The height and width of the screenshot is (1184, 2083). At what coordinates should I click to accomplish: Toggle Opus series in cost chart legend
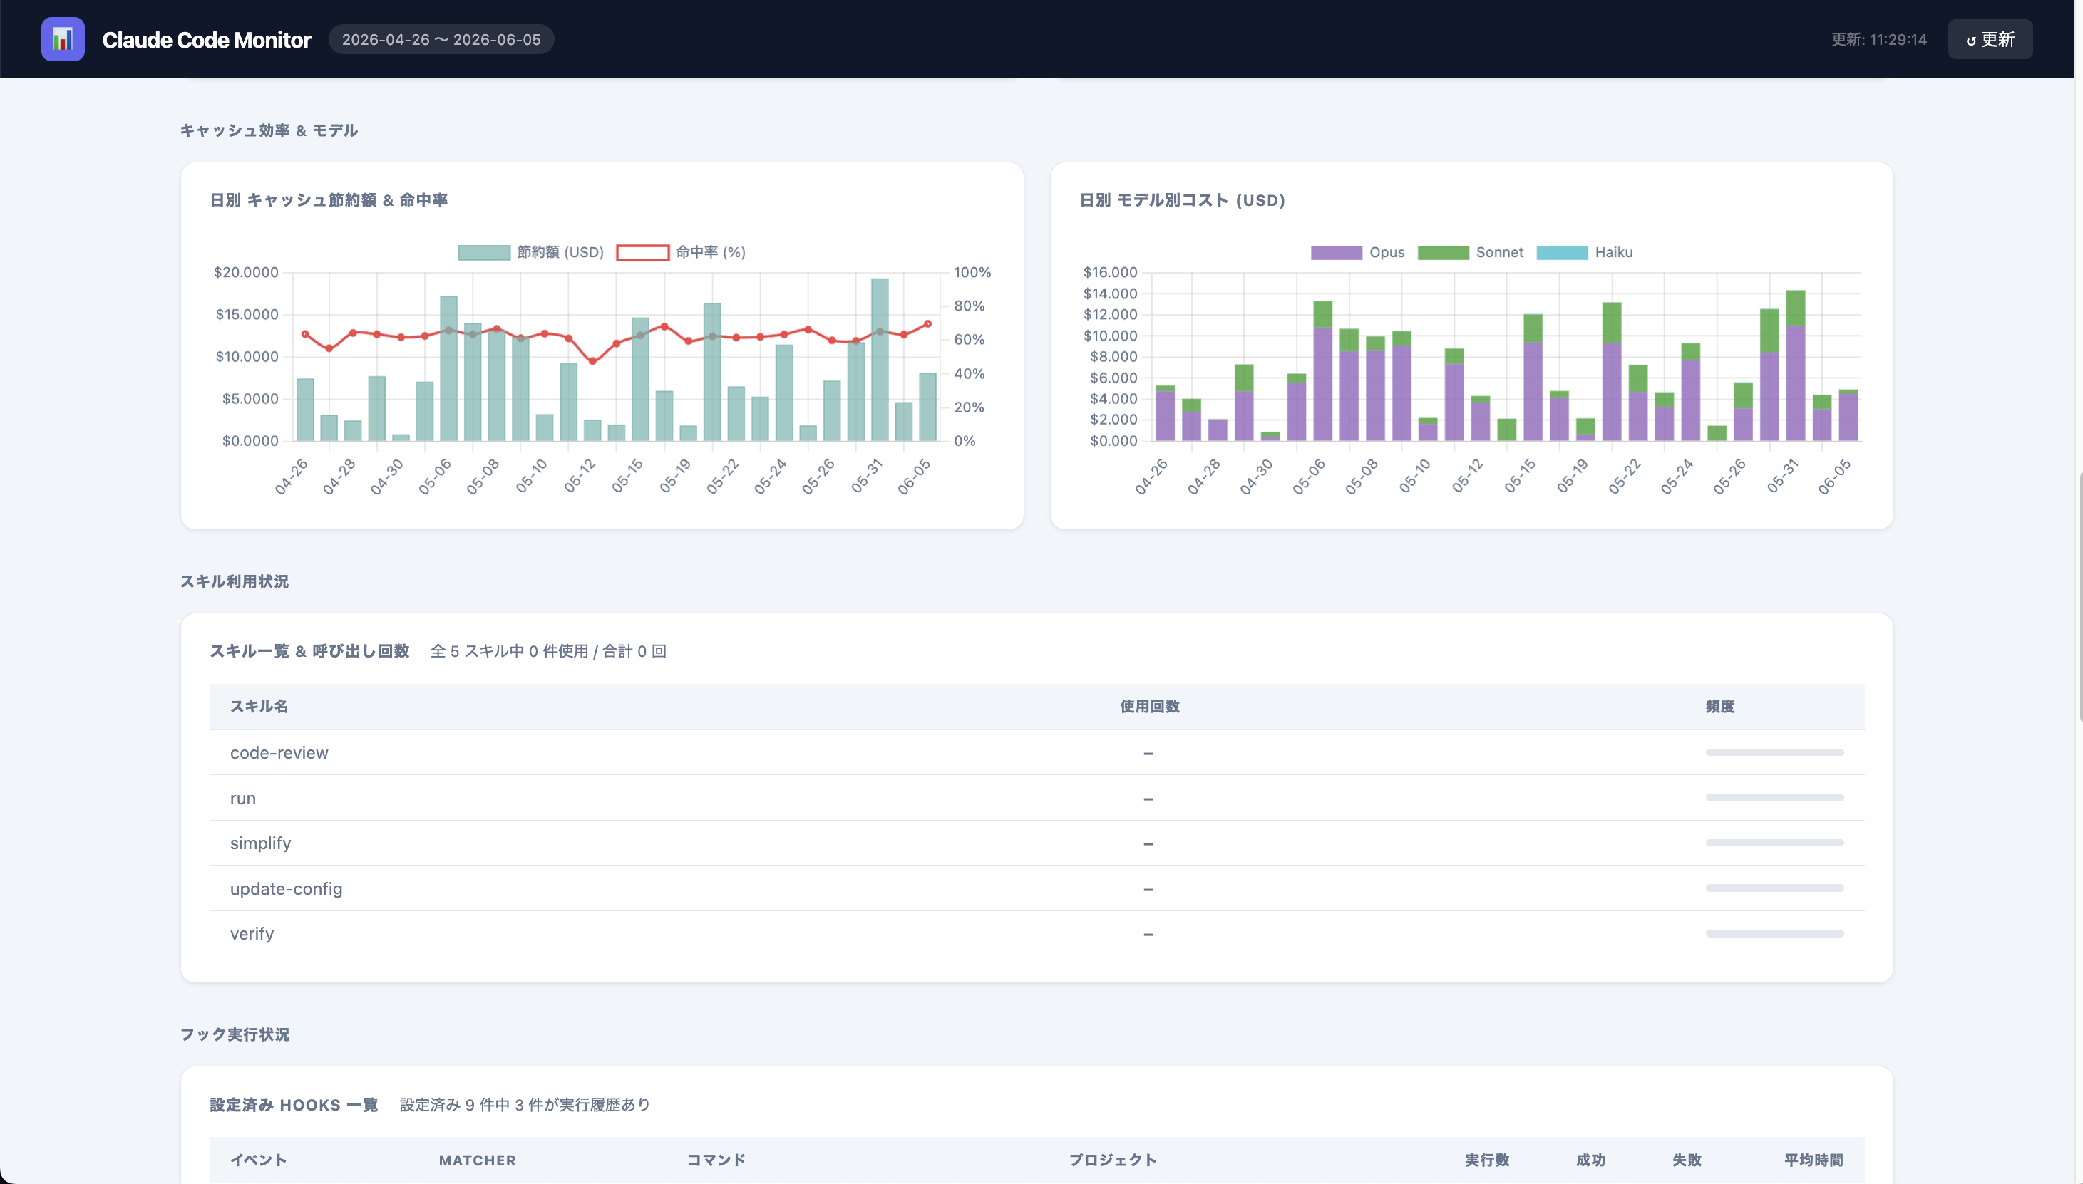click(x=1357, y=252)
